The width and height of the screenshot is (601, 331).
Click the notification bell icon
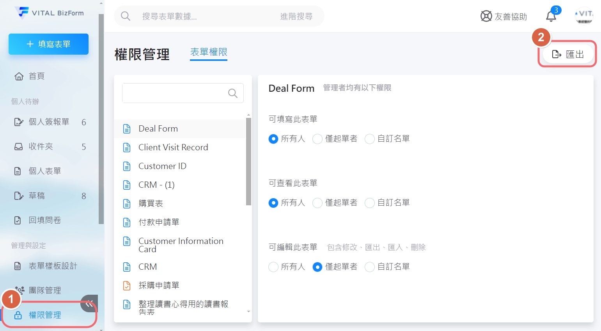[551, 16]
